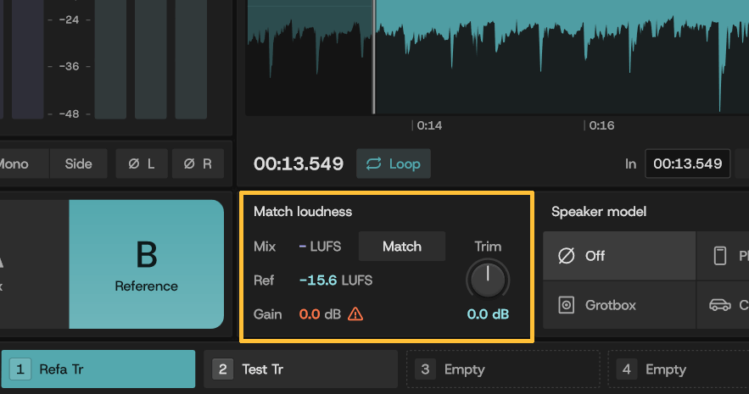
Task: Click the loop In time field
Action: (687, 164)
